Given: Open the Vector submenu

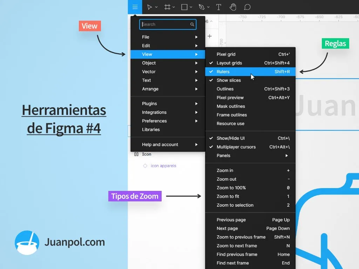Looking at the screenshot, I should (168, 71).
